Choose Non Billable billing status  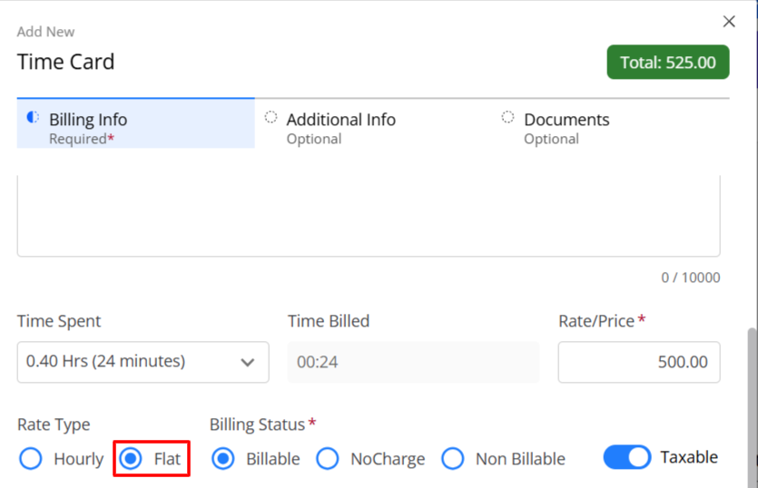452,458
